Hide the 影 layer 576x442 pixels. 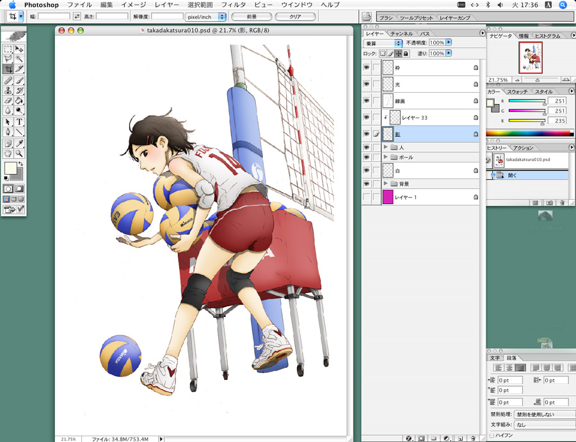coord(366,134)
